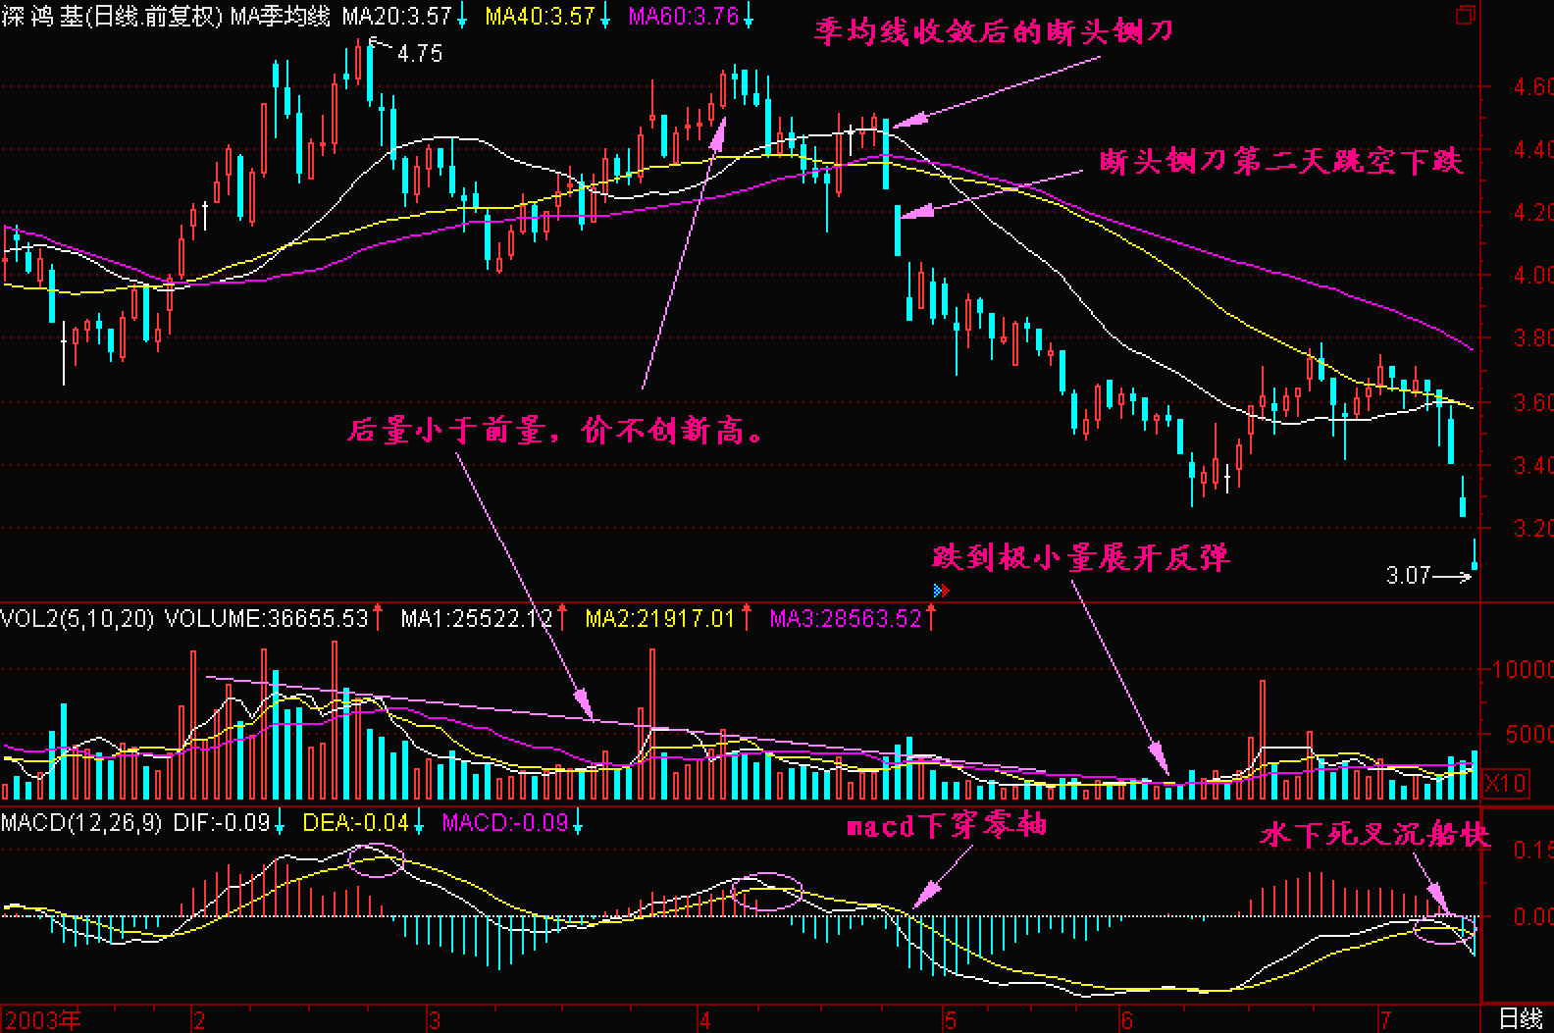Click the red up arrow after MA3 value
Viewport: 1554px width, 1033px height.
point(931,618)
